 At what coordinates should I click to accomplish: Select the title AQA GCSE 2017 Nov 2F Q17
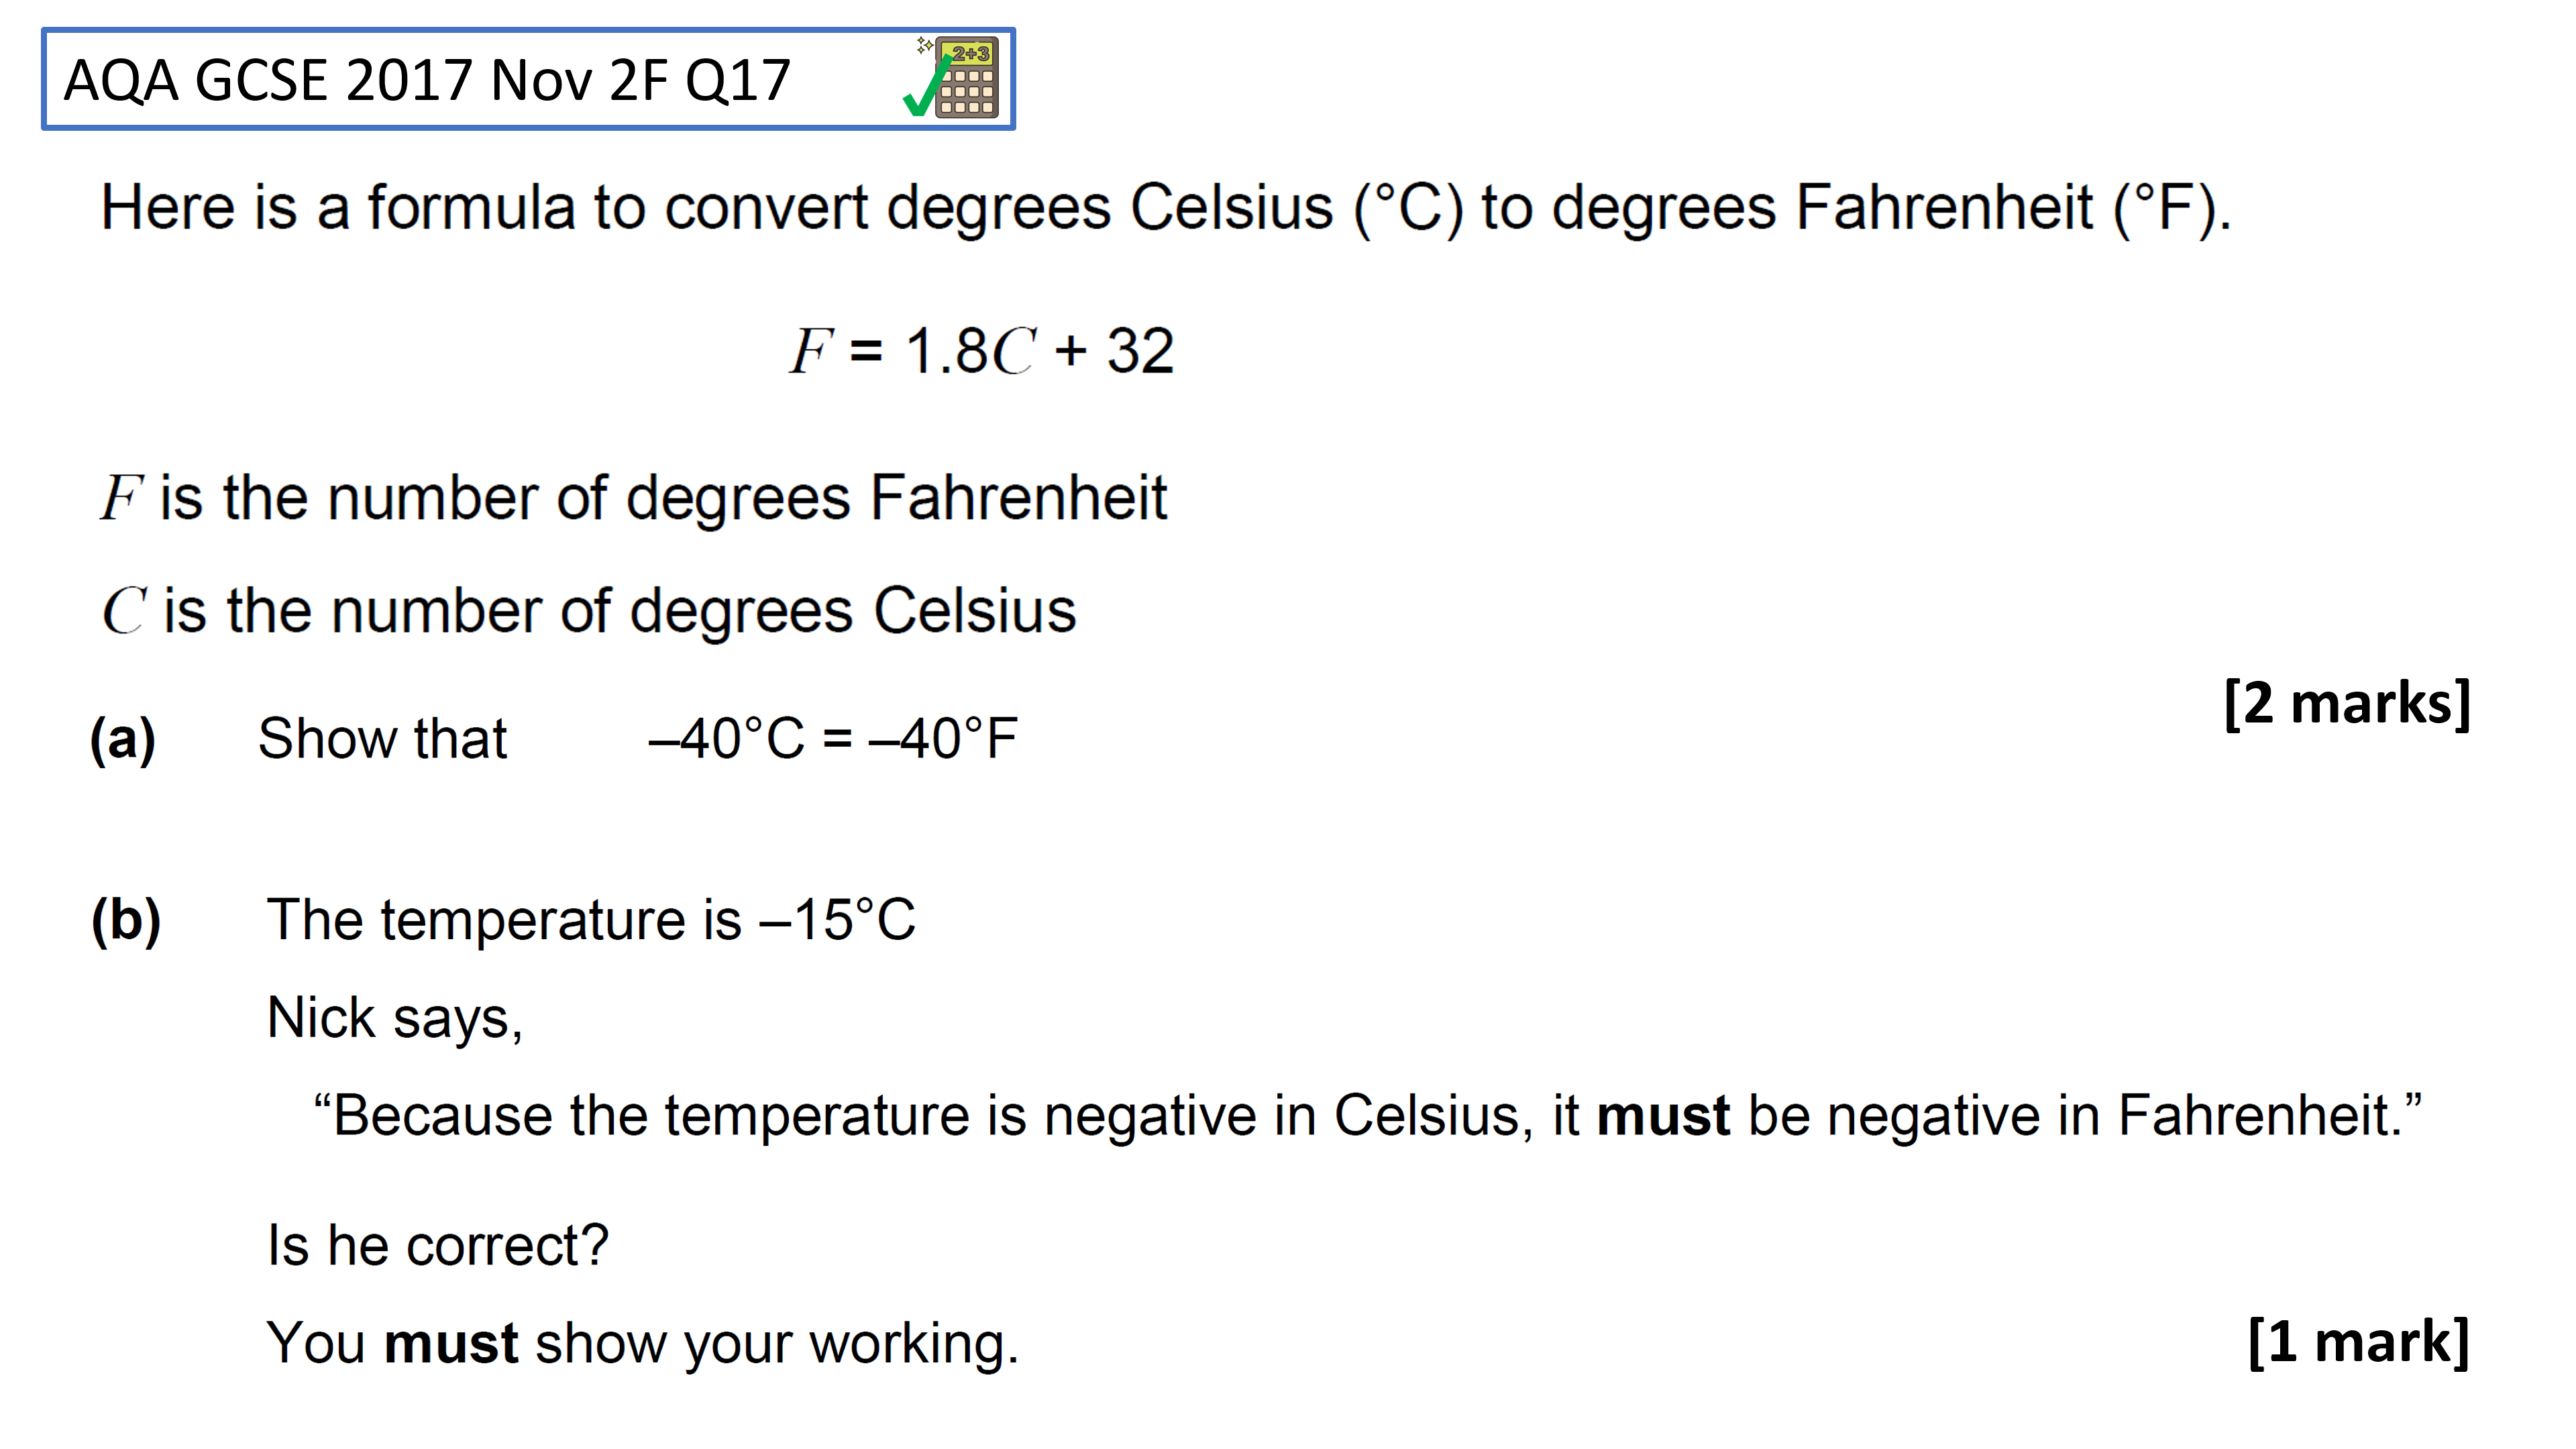click(427, 80)
